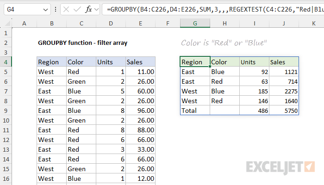This screenshot has height=185, width=324.
Task: Select column H header
Action: pos(224,24)
